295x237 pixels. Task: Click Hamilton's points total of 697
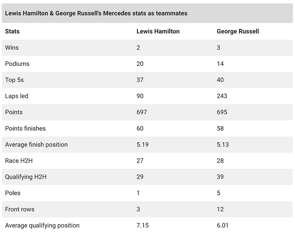pyautogui.click(x=142, y=112)
